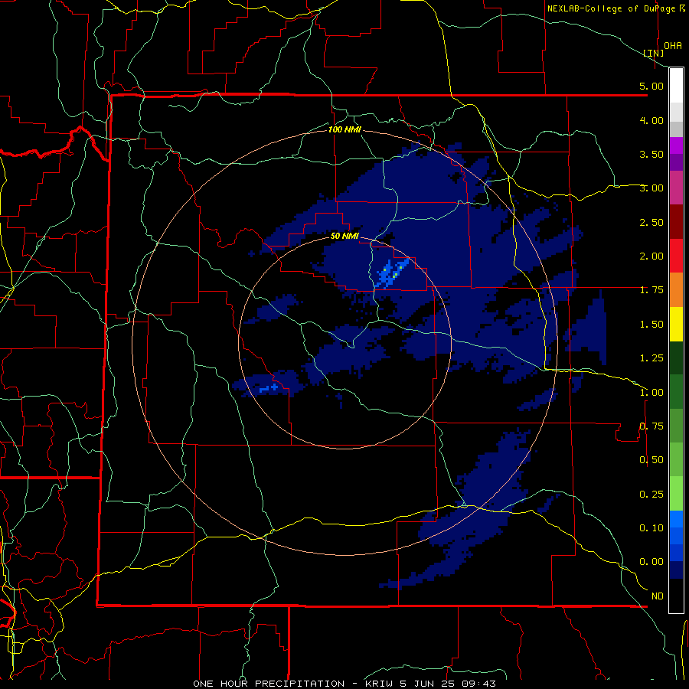Pick the yellow swatch on the color scale
689x689 pixels.
coord(676,324)
